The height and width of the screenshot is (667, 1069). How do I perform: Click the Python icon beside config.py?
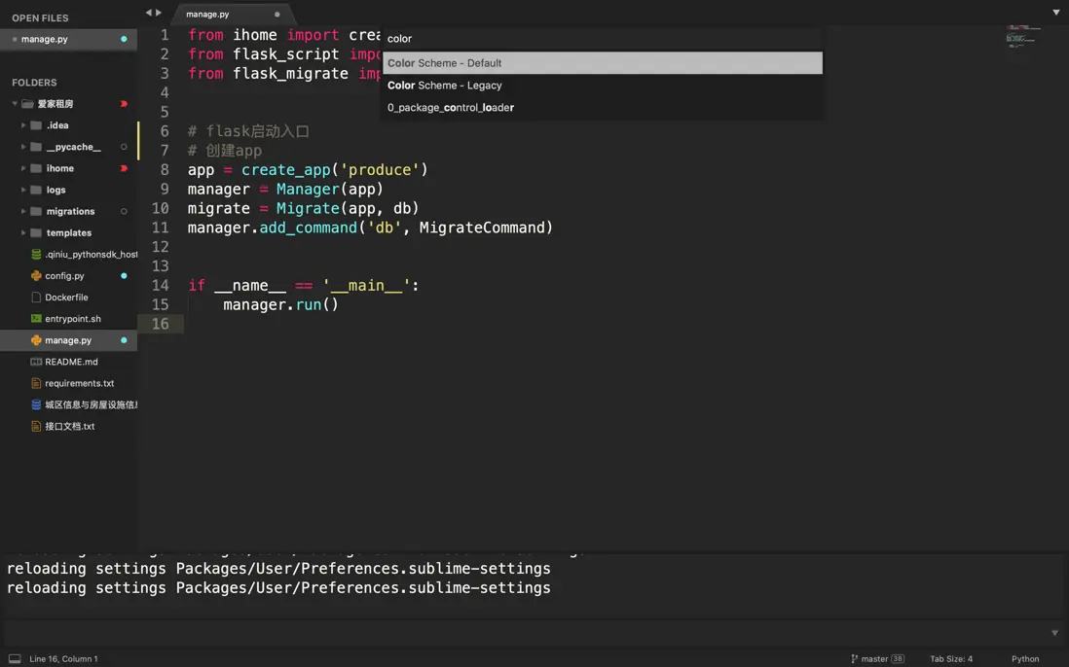pos(36,276)
